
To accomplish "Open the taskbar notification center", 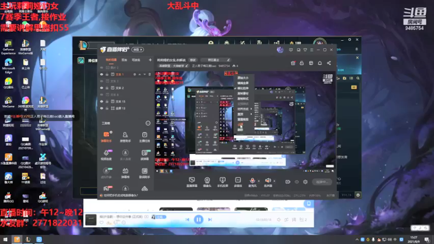I will click(427, 239).
